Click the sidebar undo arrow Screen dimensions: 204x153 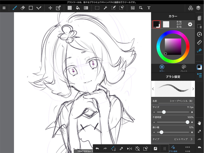[199, 147]
